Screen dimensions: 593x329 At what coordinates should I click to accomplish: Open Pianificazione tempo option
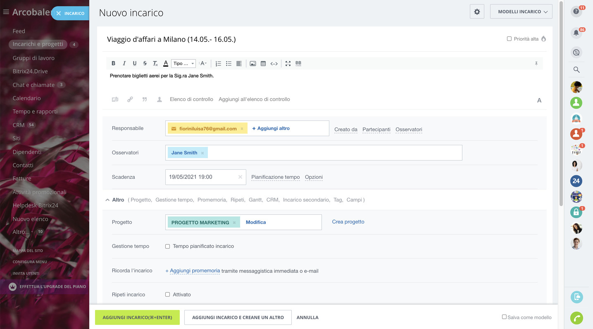tap(276, 177)
